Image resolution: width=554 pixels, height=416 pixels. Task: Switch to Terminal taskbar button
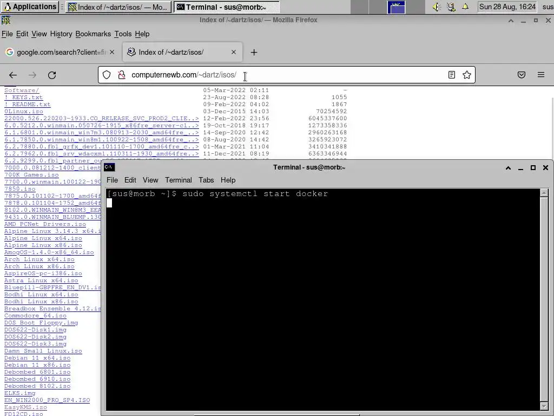(226, 7)
